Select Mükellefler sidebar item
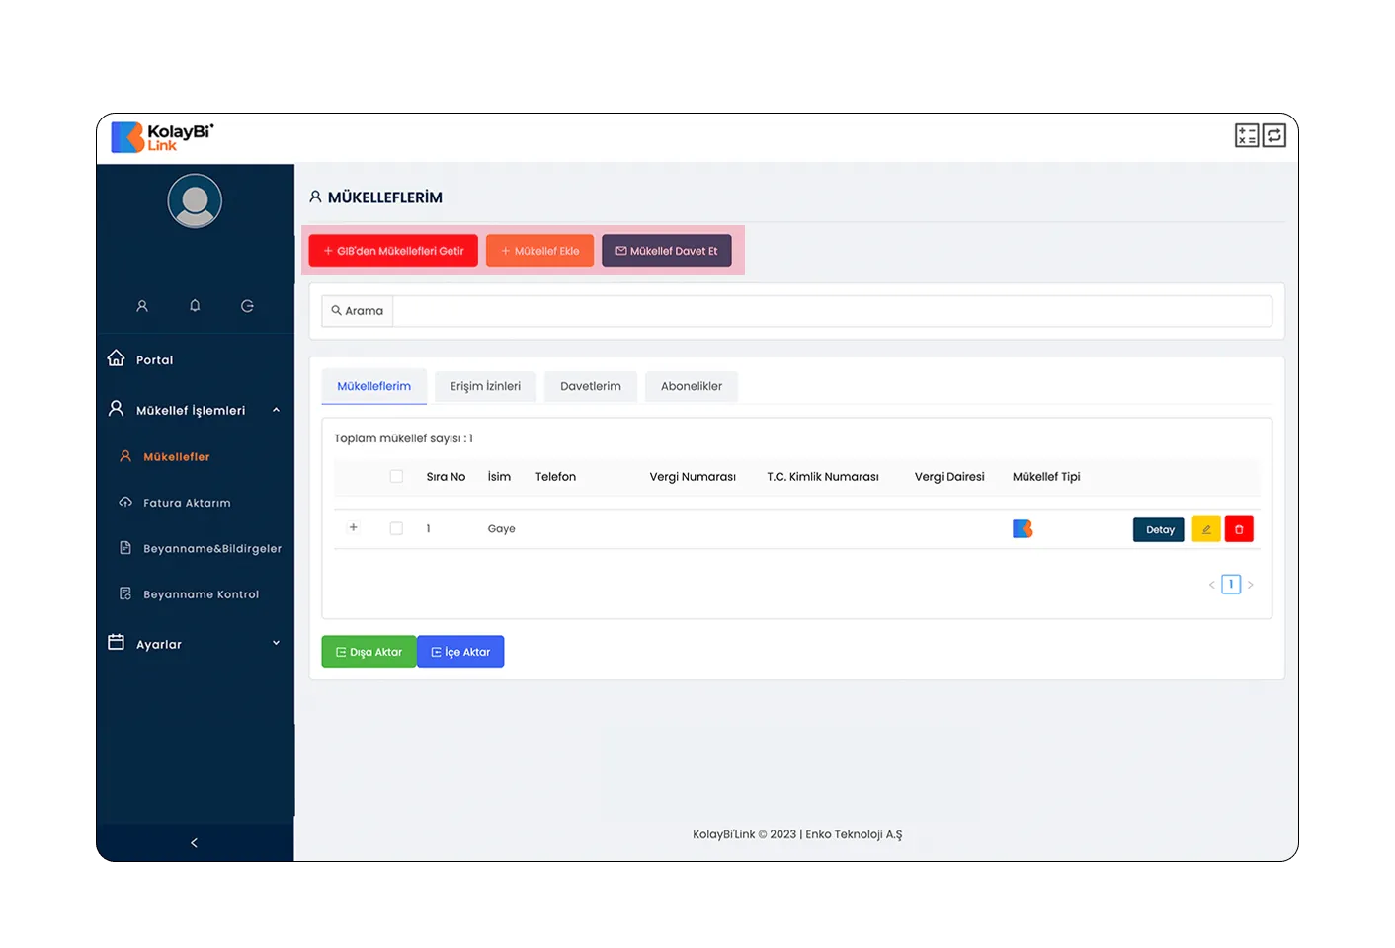Viewport: 1395px width, 948px height. 177,456
